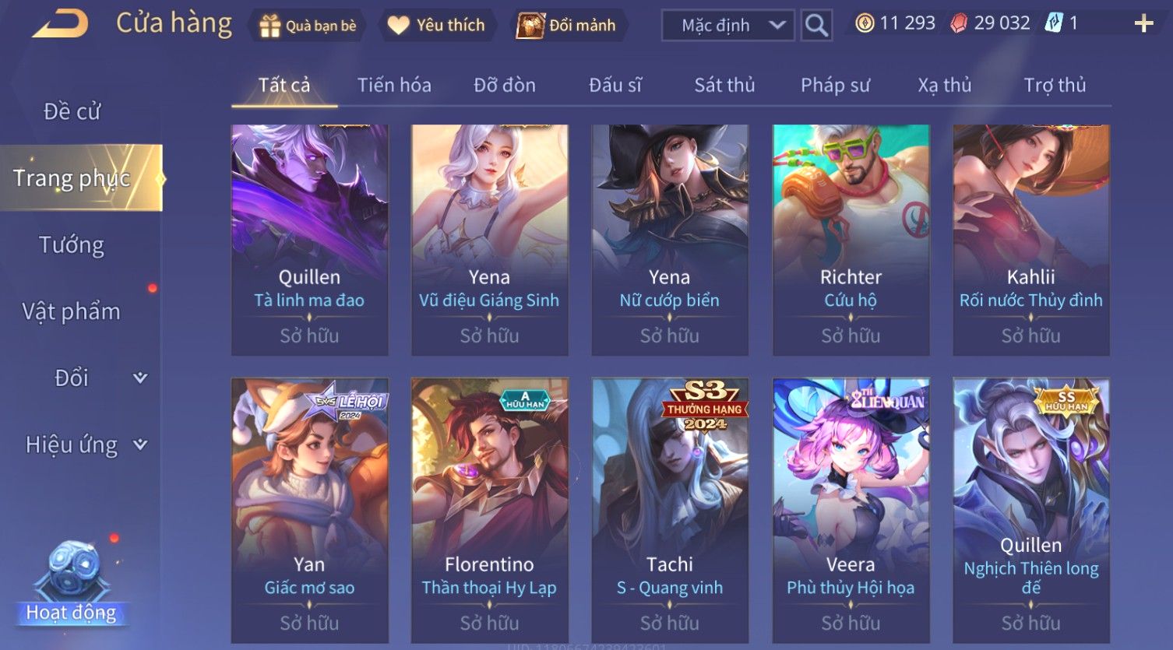Image resolution: width=1173 pixels, height=650 pixels.
Task: Open Đổi mảnh fragment exchange
Action: point(567,26)
